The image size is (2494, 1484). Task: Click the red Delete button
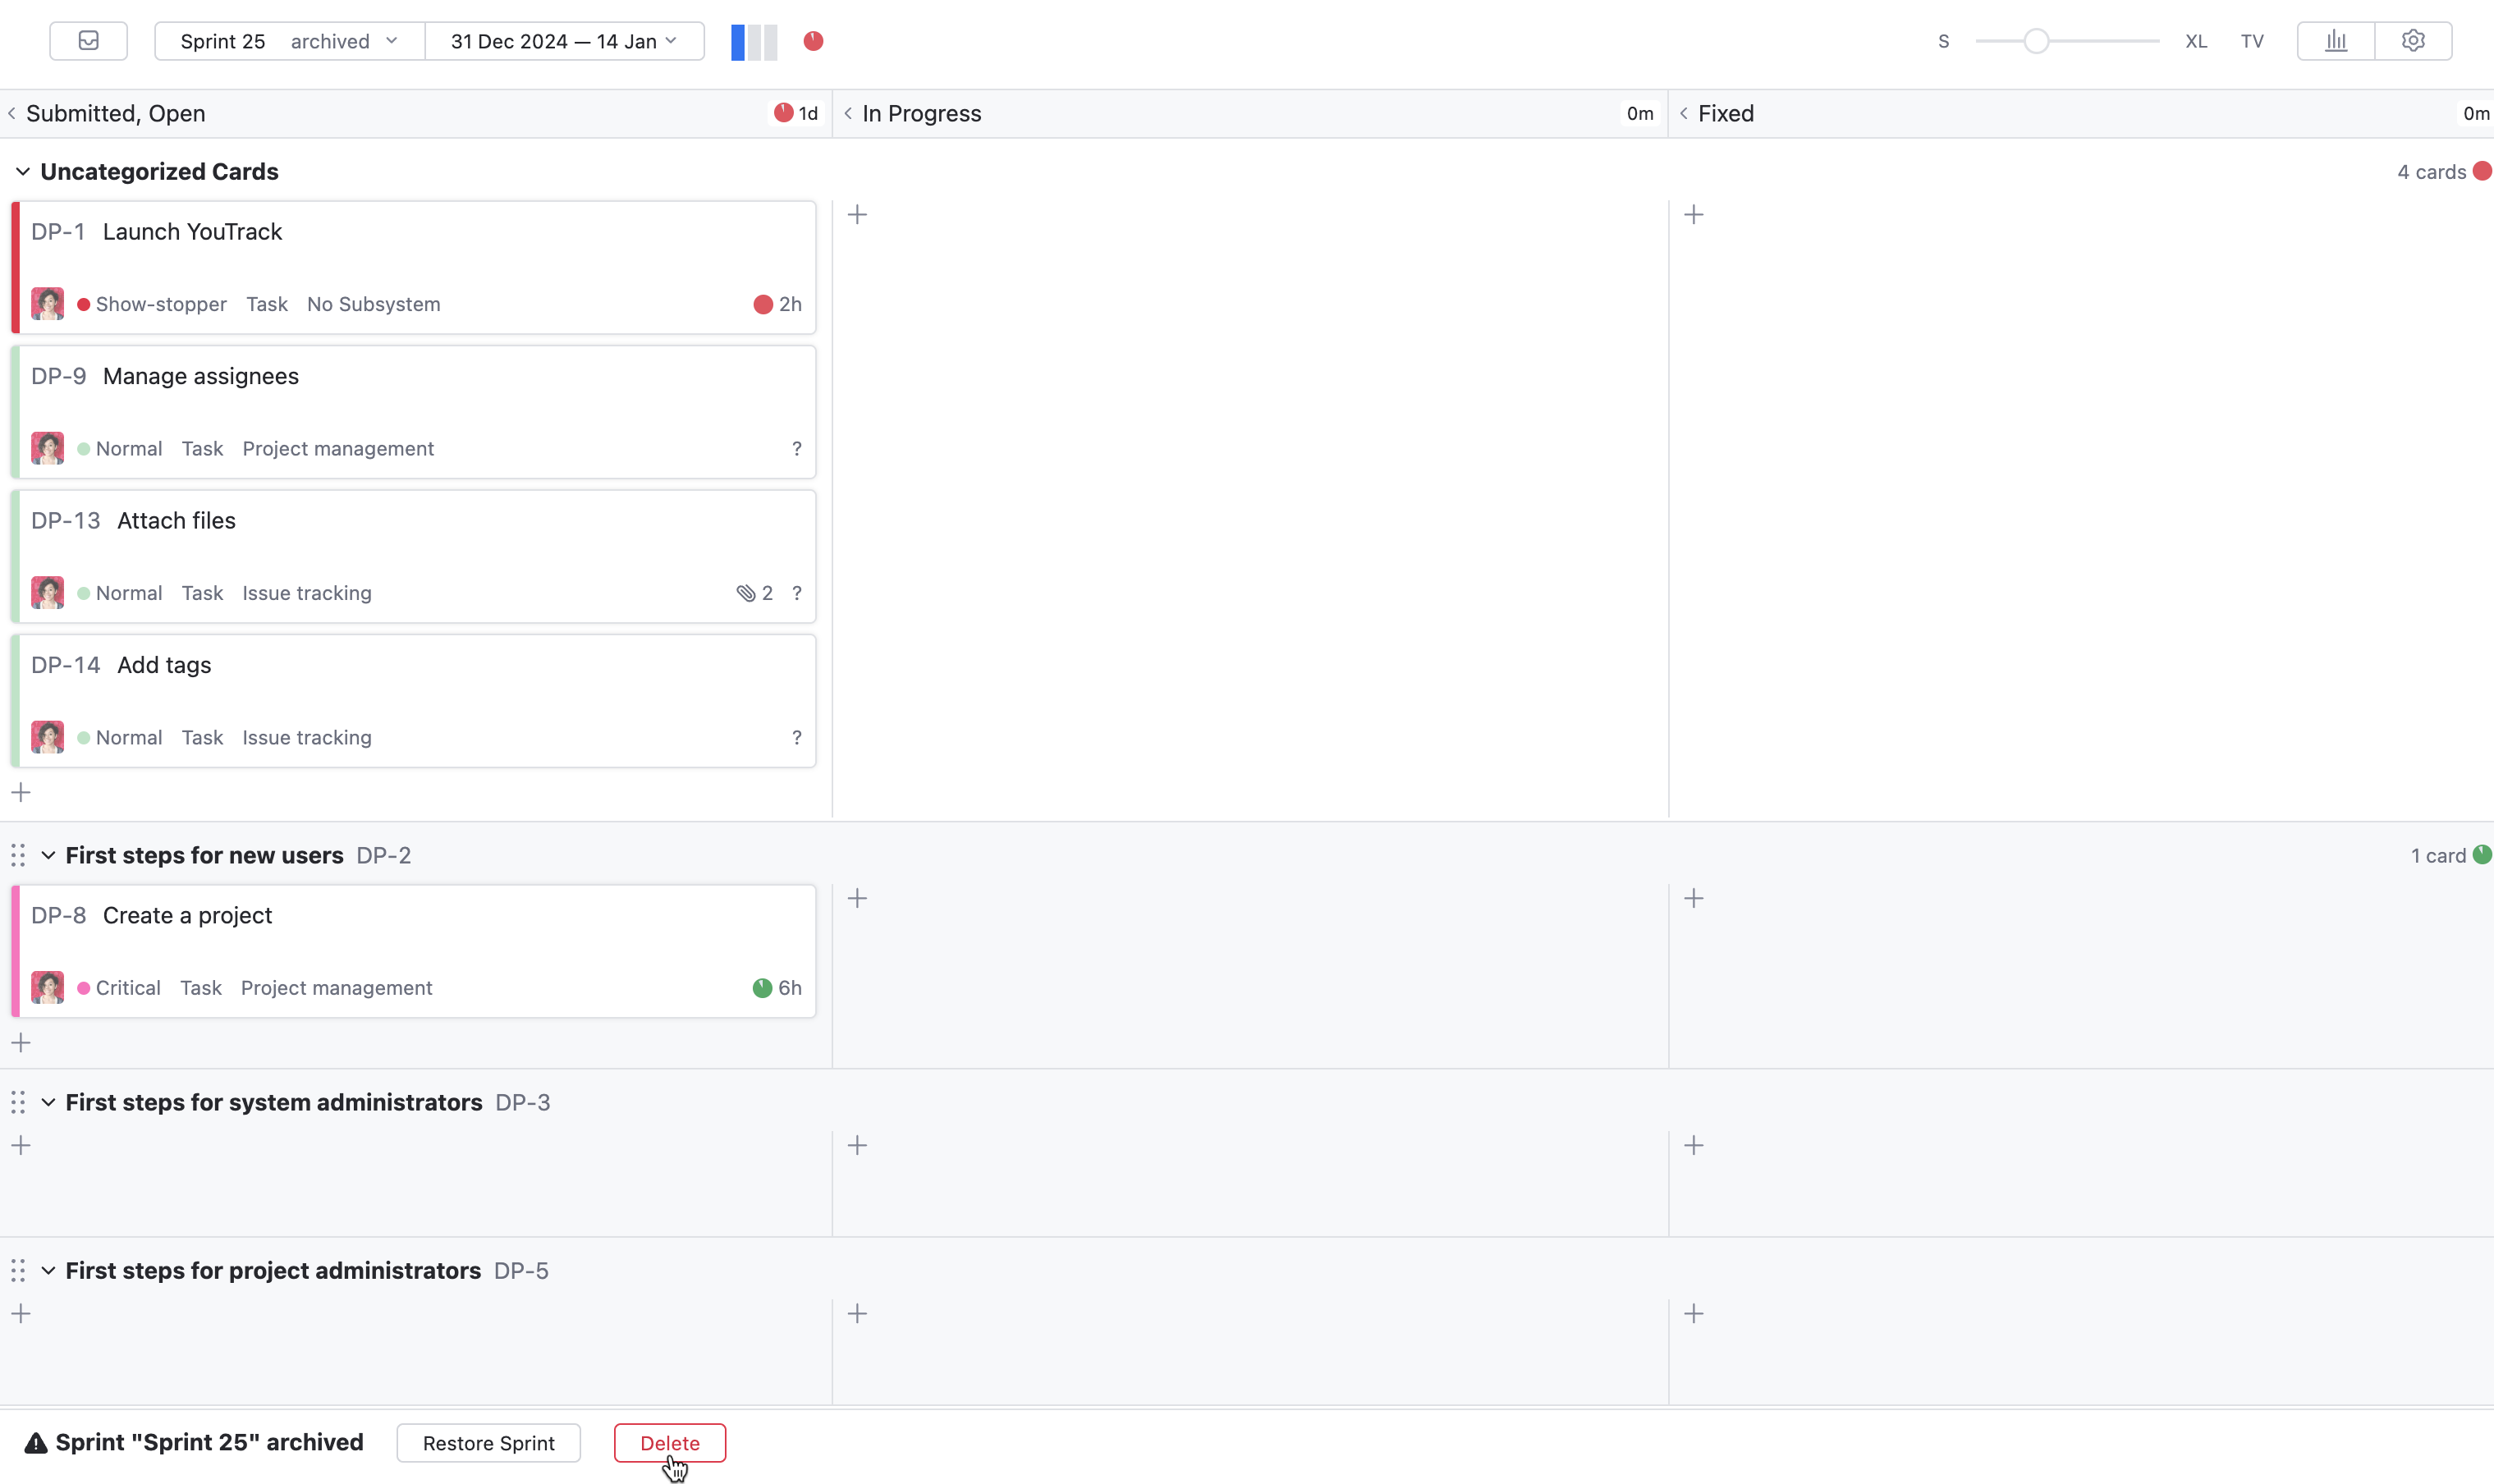click(x=669, y=1443)
